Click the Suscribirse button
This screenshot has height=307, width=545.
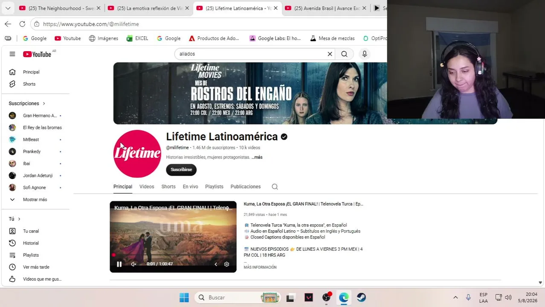pos(181,170)
